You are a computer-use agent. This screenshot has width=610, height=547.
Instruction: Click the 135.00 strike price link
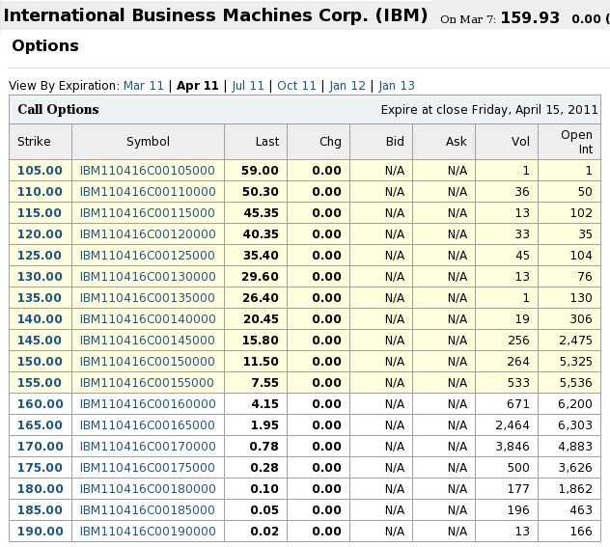[x=40, y=298]
